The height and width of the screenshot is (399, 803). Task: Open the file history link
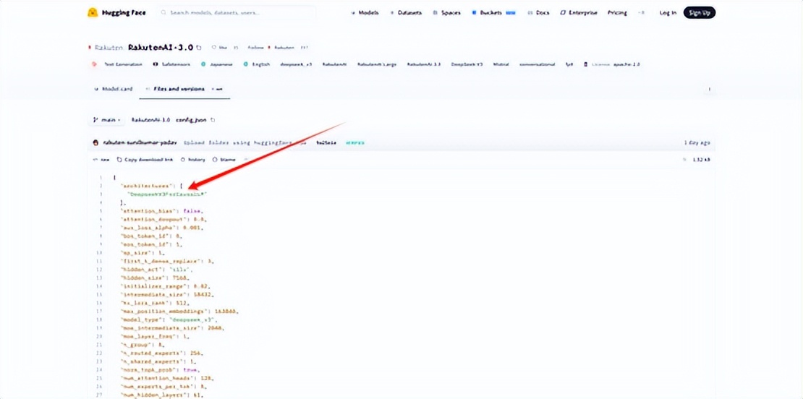pyautogui.click(x=193, y=160)
